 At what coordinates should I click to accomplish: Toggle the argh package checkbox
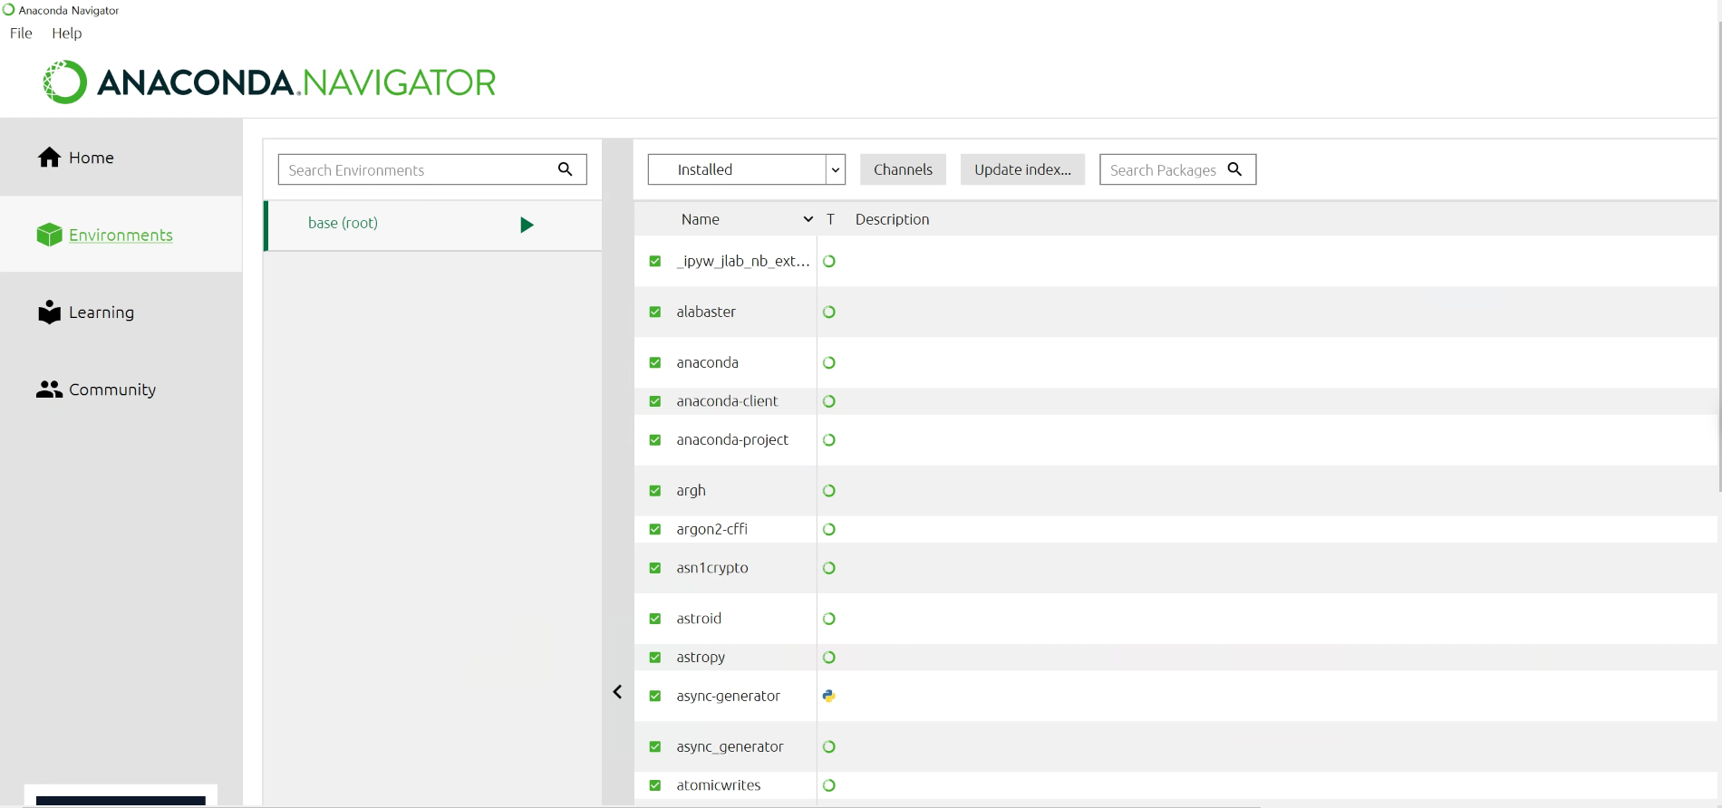pyautogui.click(x=655, y=491)
